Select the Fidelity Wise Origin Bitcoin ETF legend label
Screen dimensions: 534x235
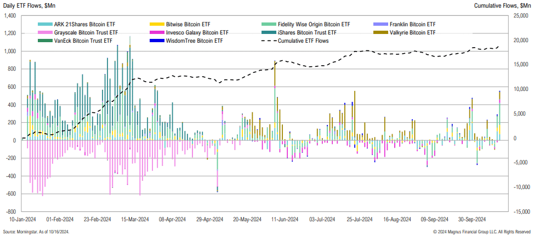pyautogui.click(x=315, y=25)
